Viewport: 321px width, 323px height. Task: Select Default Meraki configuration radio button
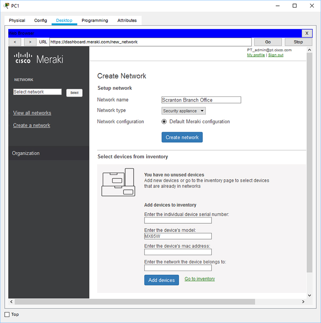click(x=164, y=122)
